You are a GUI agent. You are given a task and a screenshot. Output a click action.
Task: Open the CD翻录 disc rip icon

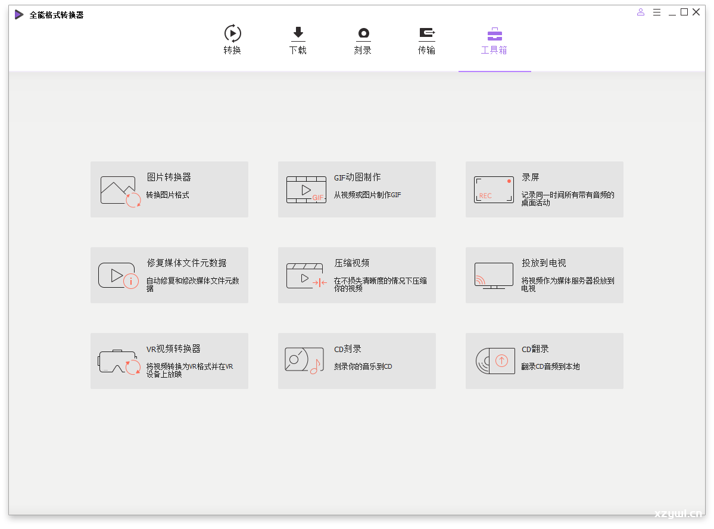click(x=495, y=361)
